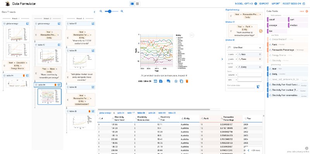Viewport: 310px width, 154px height.
Task: Collapse the row count chevron beside 420 rows
Action: click(x=248, y=150)
